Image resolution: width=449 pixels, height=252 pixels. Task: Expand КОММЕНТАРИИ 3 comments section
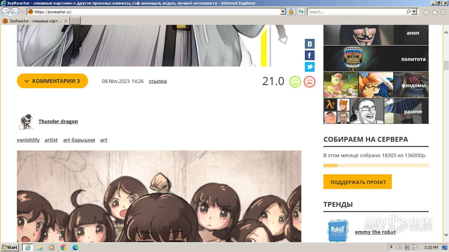[52, 81]
